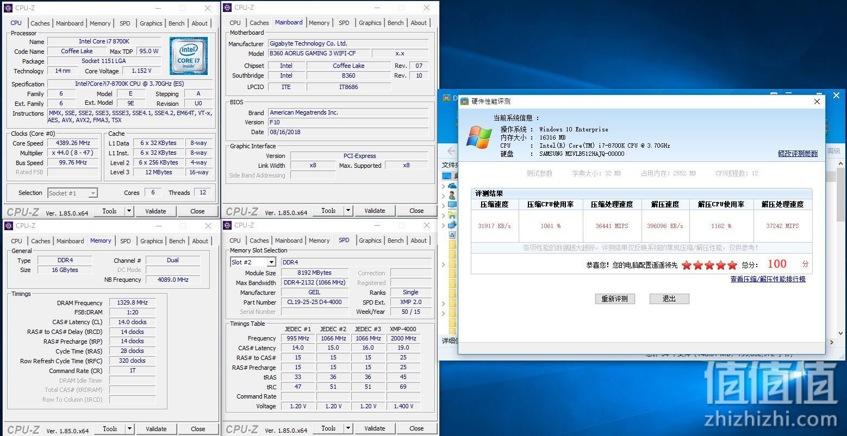This screenshot has width=847, height=436.
Task: Click decompression speed value '396096 KB/s'
Action: click(x=665, y=226)
